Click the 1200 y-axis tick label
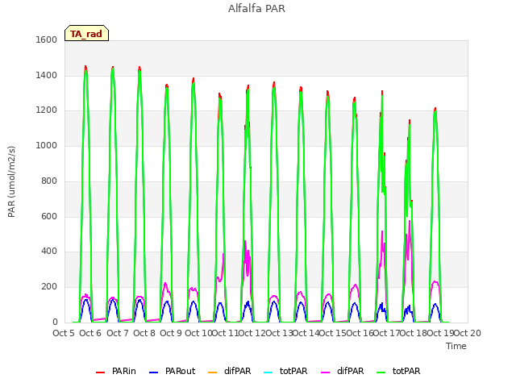This screenshot has height=387, width=516. pos(47,110)
